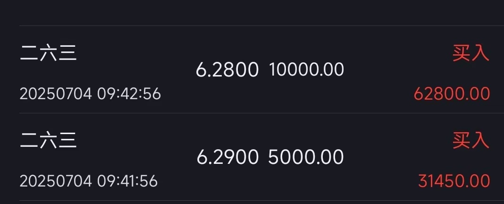Click the 六 character in the second stock name
This screenshot has height=204, width=504.
click(x=48, y=141)
